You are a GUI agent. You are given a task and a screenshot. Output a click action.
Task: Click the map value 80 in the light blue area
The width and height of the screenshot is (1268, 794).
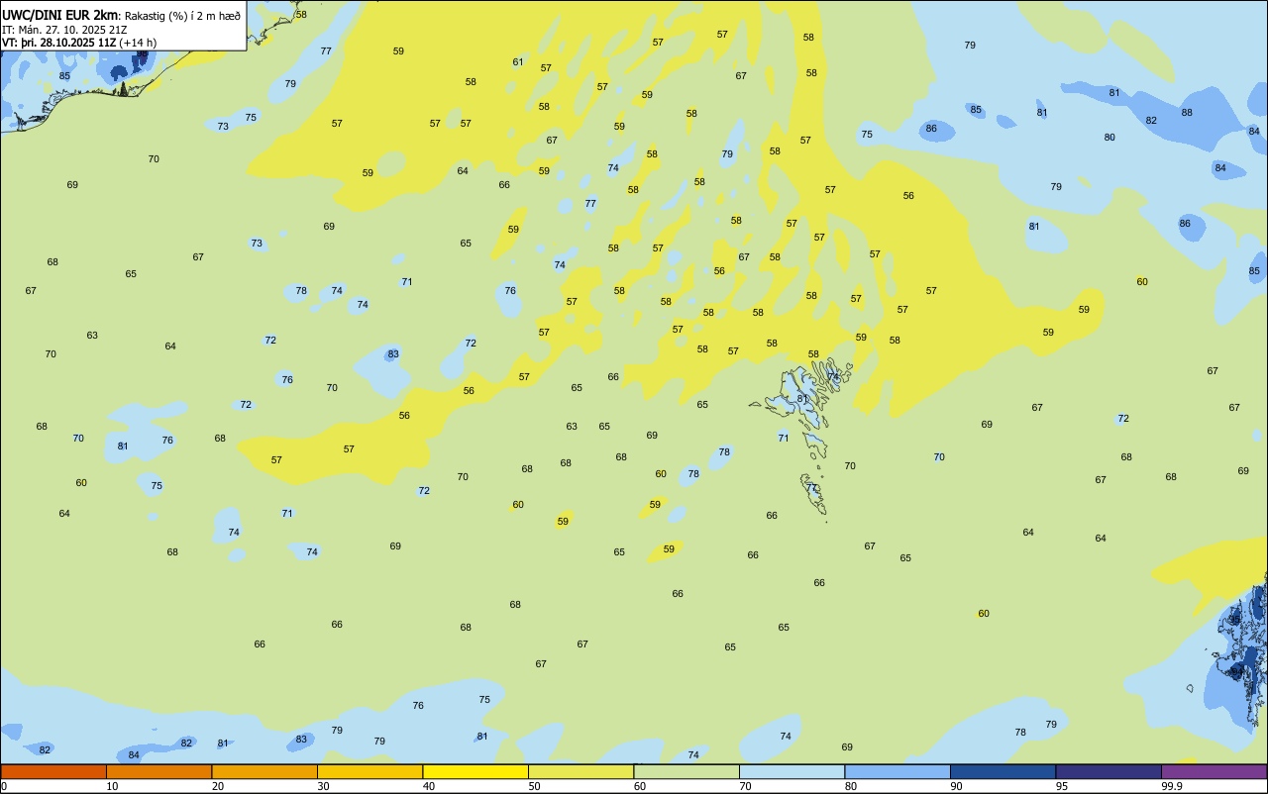click(x=1109, y=138)
